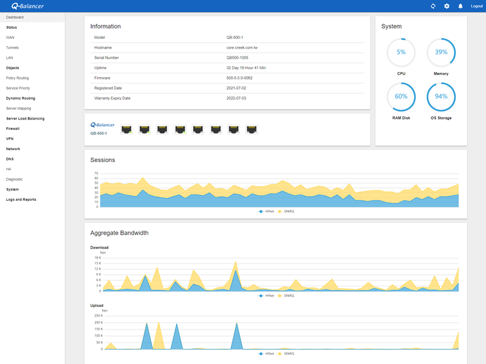The width and height of the screenshot is (486, 364).
Task: Open the notifications bell icon
Action: coord(460,6)
